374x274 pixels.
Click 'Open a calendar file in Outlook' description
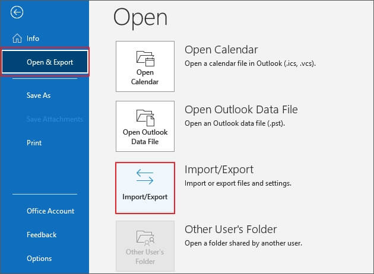coord(250,63)
